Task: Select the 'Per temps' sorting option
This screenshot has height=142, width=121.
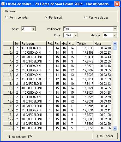Action: pos(46,17)
